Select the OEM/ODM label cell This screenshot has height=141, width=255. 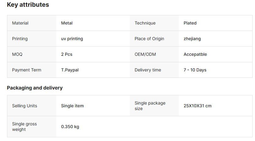145,54
